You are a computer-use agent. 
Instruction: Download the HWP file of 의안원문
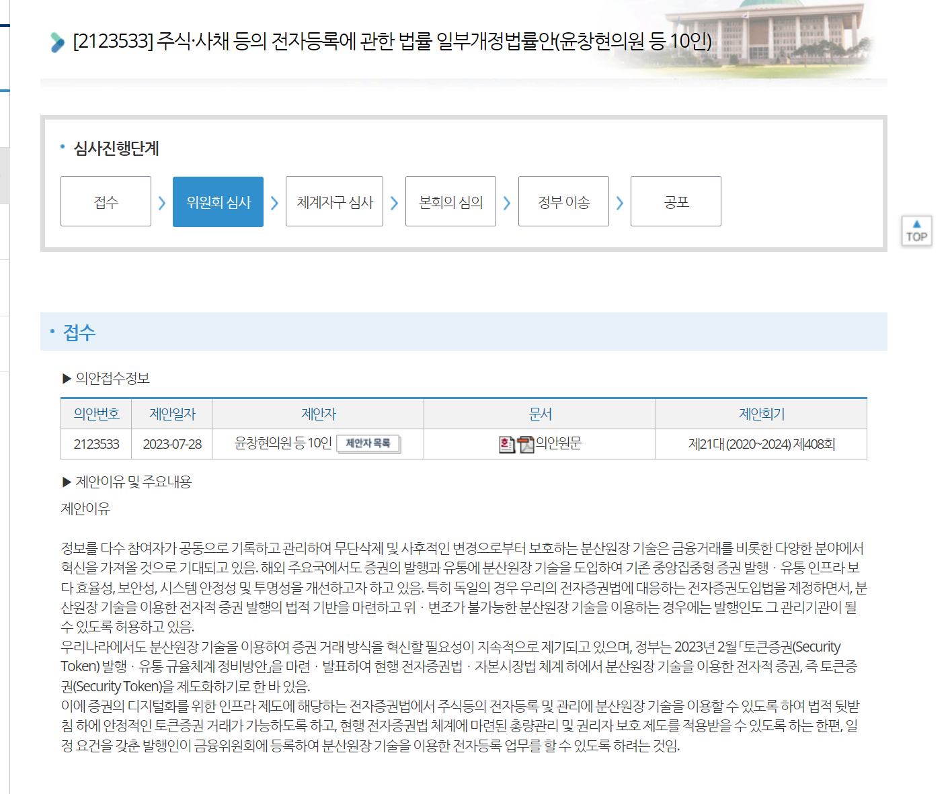[506, 444]
